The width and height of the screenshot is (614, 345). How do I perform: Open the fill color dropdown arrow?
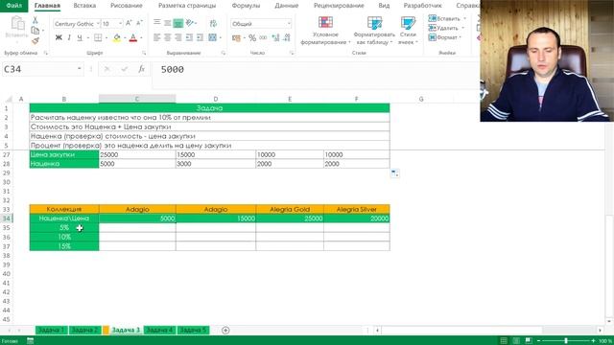click(125, 38)
